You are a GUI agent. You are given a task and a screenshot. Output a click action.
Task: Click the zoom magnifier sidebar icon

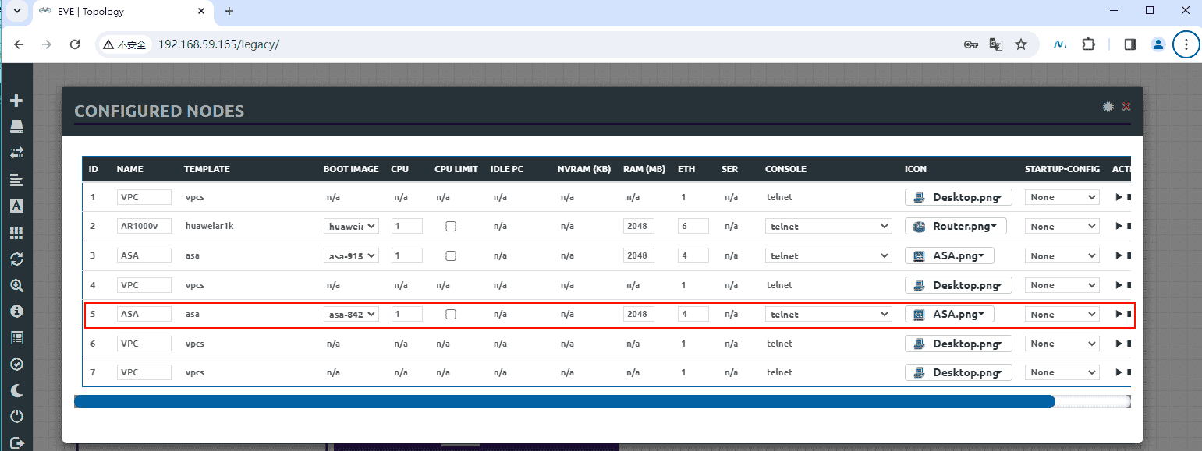(x=16, y=285)
